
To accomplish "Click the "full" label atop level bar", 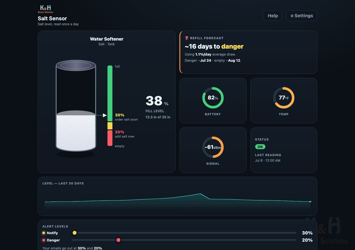I will coord(117,67).
